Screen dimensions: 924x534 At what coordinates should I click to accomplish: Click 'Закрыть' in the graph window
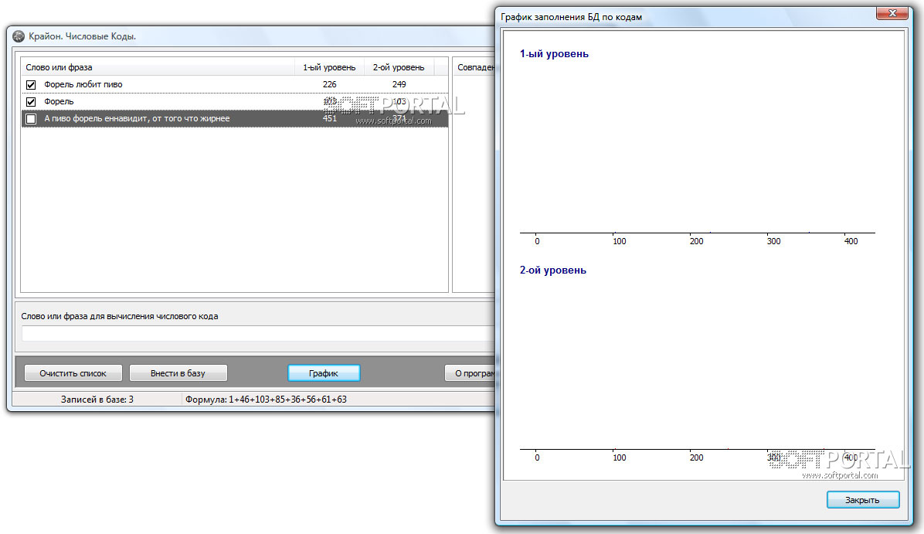click(863, 500)
